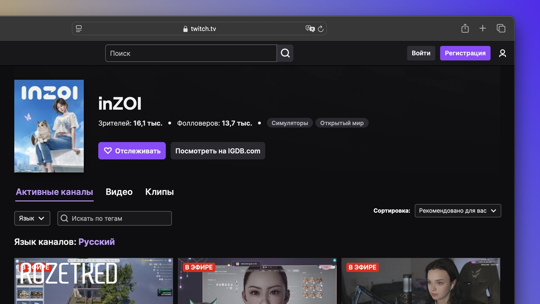Click the 'Искать по тегам' search field
The image size is (540, 304).
click(114, 218)
